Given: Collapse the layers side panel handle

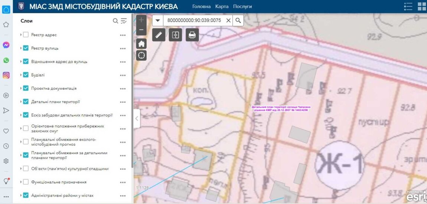Looking at the screenshot, I should (137, 119).
